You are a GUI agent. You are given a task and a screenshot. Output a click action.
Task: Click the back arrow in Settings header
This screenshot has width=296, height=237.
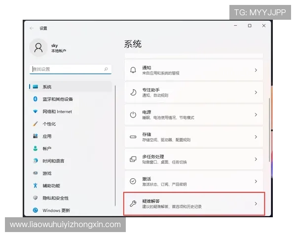(x=32, y=28)
